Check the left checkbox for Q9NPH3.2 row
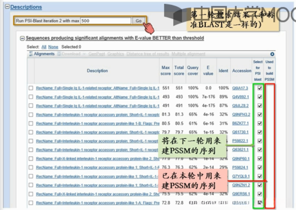 [31, 115]
